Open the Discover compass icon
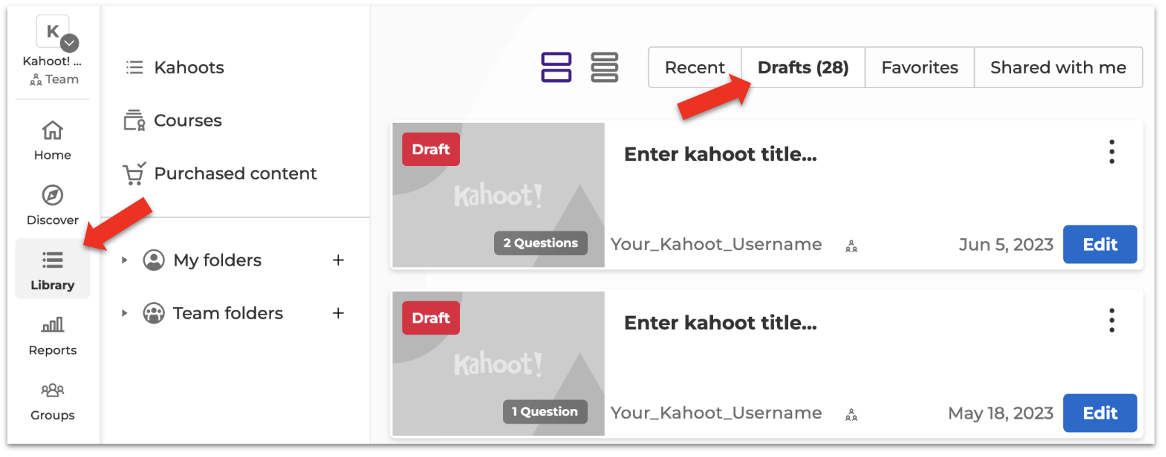 pos(53,195)
